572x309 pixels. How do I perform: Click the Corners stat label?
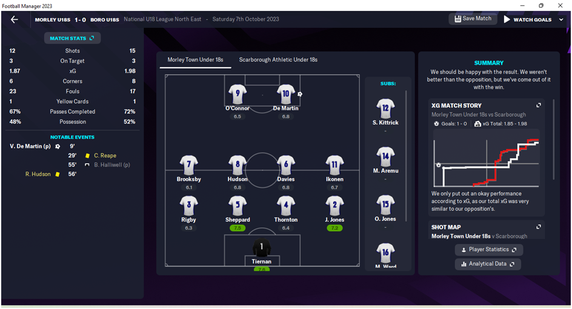73,81
